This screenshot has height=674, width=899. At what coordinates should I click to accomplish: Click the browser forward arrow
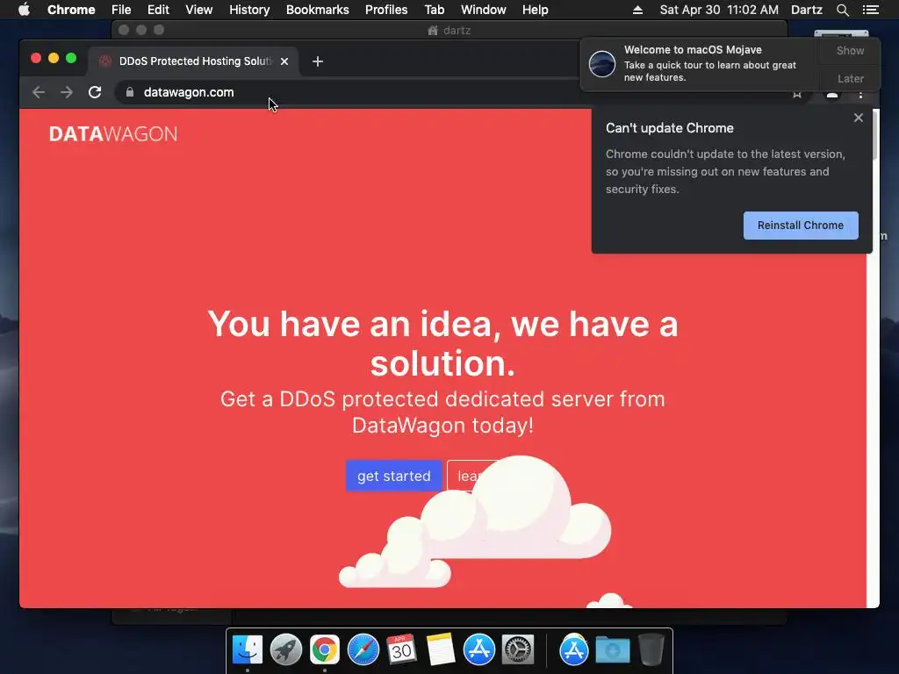click(x=67, y=92)
